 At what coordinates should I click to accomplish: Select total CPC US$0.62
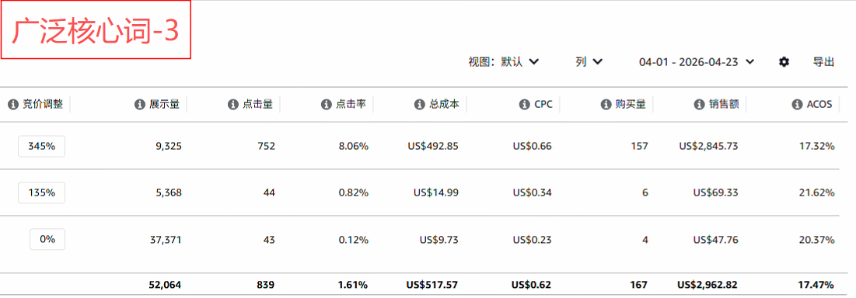click(531, 284)
